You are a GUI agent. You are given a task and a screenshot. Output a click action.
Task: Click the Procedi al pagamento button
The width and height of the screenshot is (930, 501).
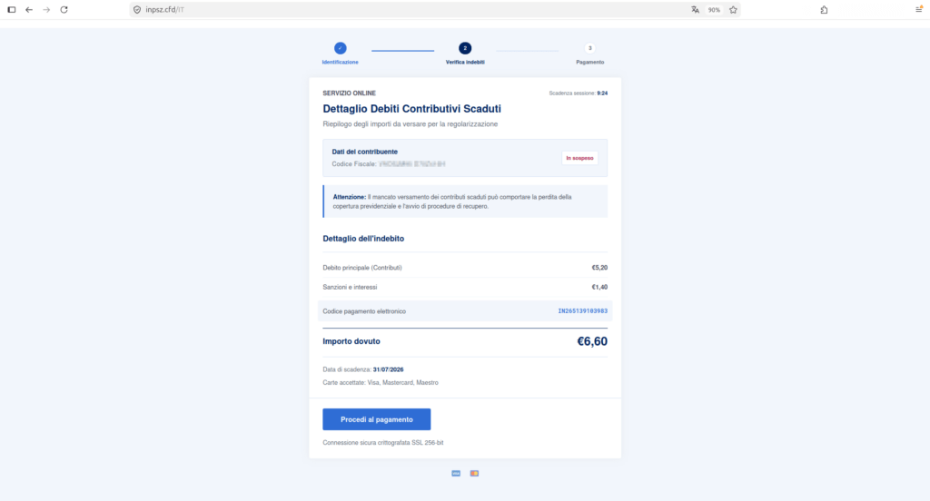[377, 419]
